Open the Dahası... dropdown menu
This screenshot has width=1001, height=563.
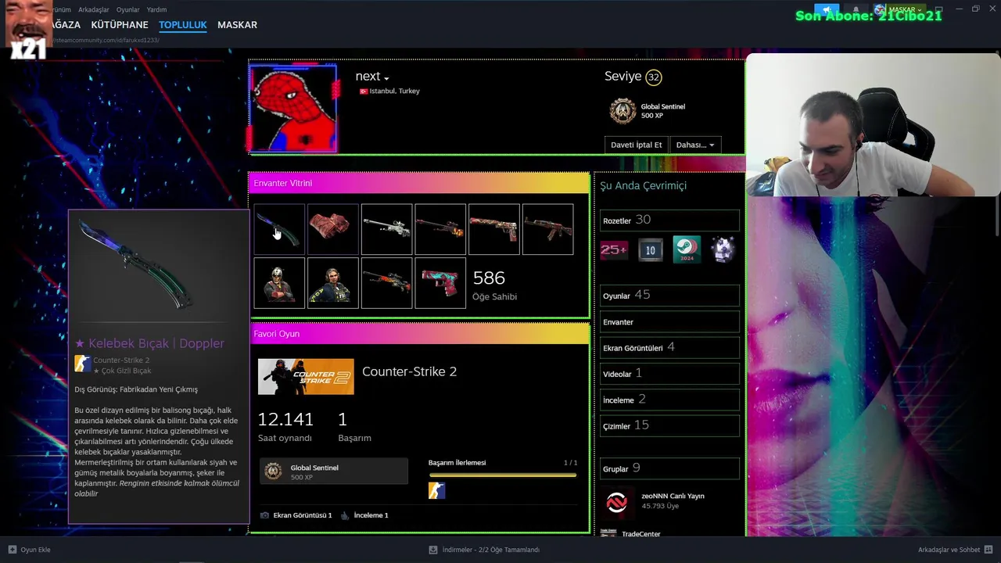click(695, 145)
